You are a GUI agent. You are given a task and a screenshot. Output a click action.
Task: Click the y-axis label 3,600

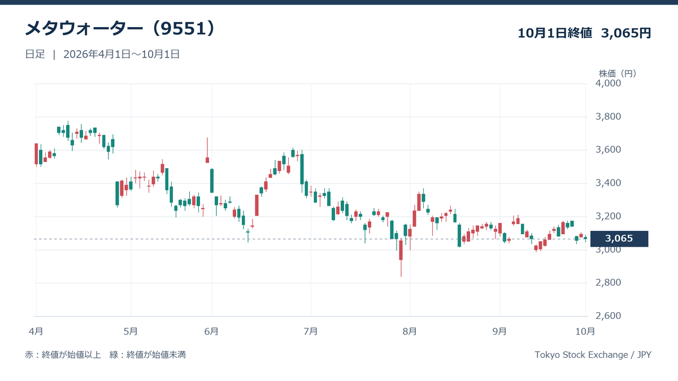609,150
